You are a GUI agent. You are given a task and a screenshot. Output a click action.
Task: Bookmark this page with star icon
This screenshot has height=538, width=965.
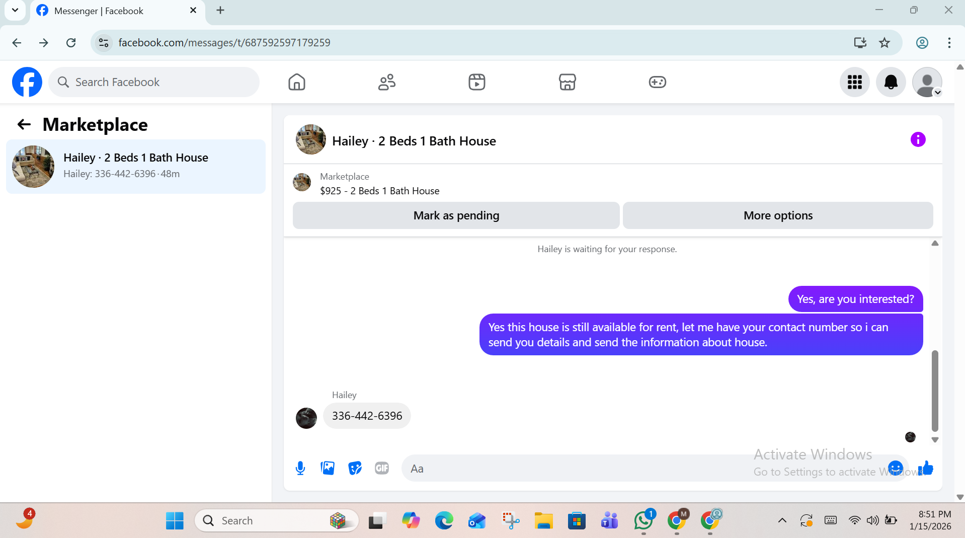(x=884, y=43)
